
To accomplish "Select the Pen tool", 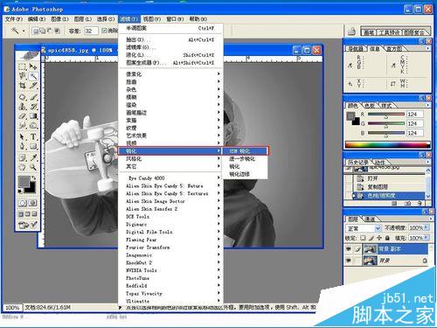I will (23, 146).
